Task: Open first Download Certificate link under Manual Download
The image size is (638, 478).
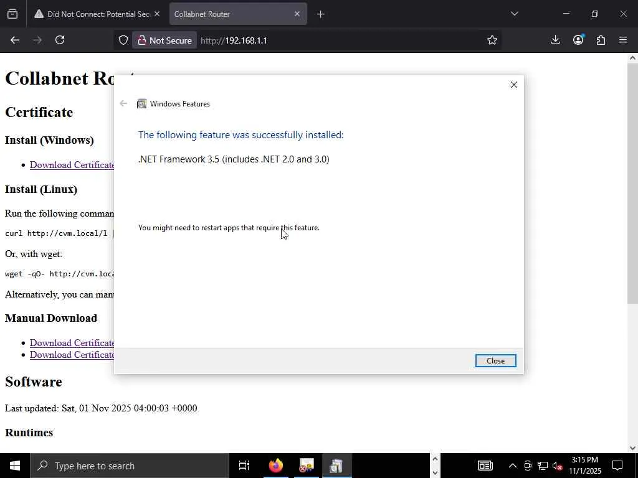Action: click(72, 343)
